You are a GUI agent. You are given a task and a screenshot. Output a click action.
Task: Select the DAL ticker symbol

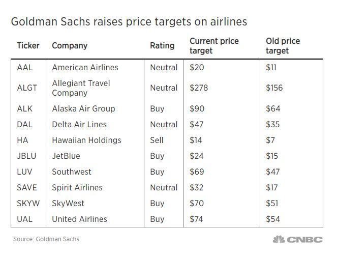click(25, 124)
